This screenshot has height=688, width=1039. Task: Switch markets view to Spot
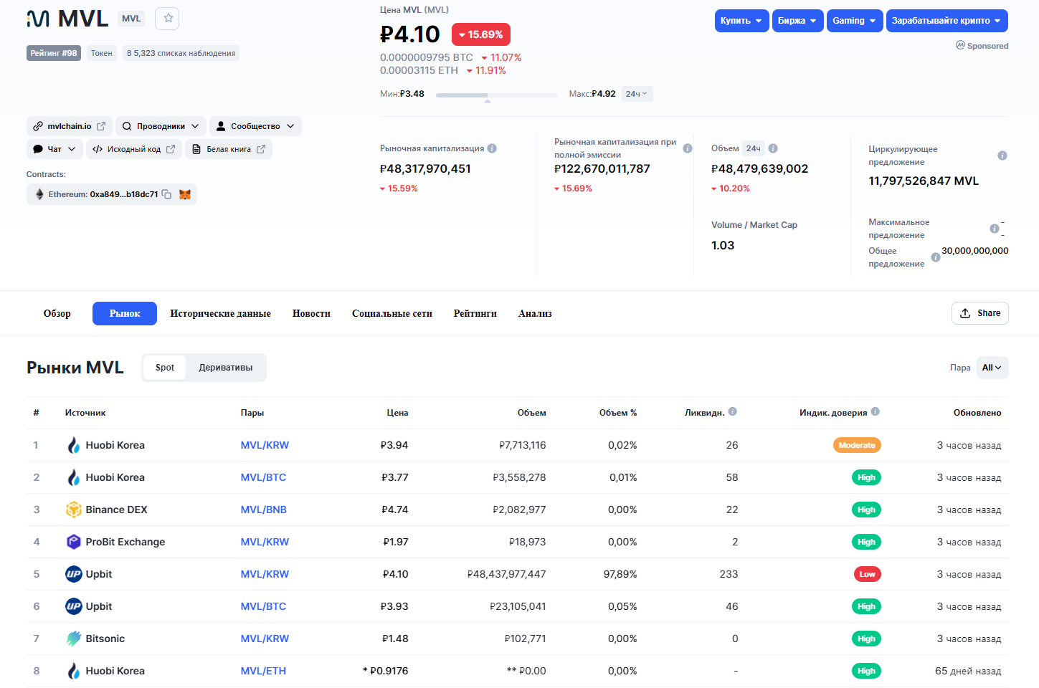[165, 368]
